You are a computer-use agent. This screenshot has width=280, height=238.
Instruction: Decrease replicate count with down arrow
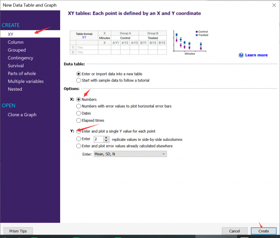pyautogui.click(x=106, y=141)
